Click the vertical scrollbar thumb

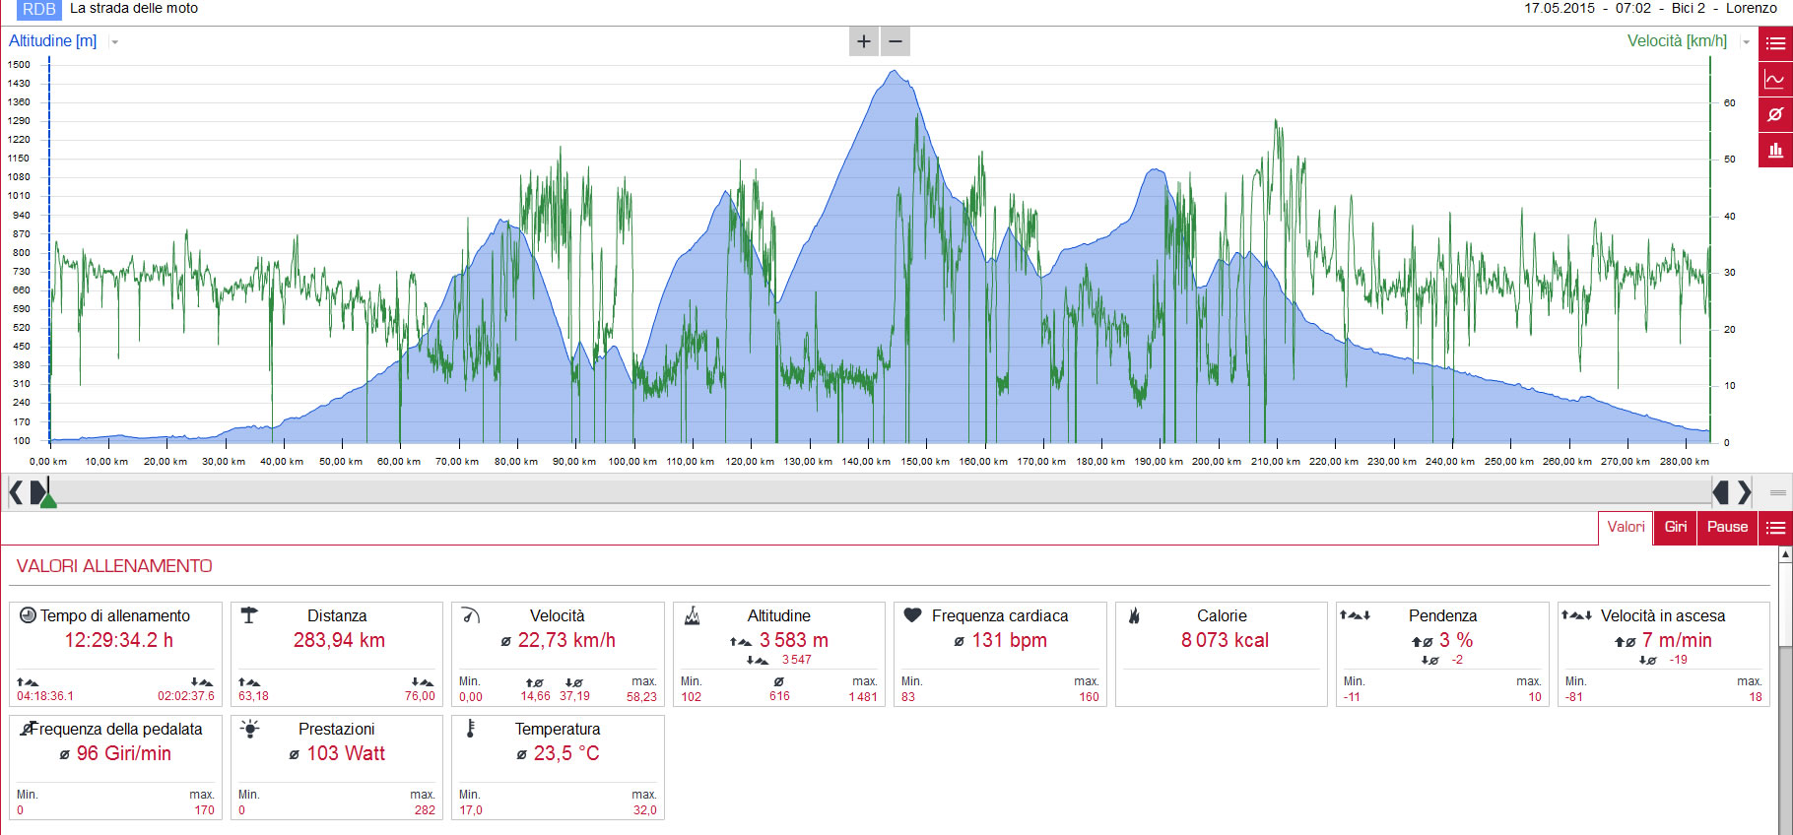pyautogui.click(x=1785, y=606)
